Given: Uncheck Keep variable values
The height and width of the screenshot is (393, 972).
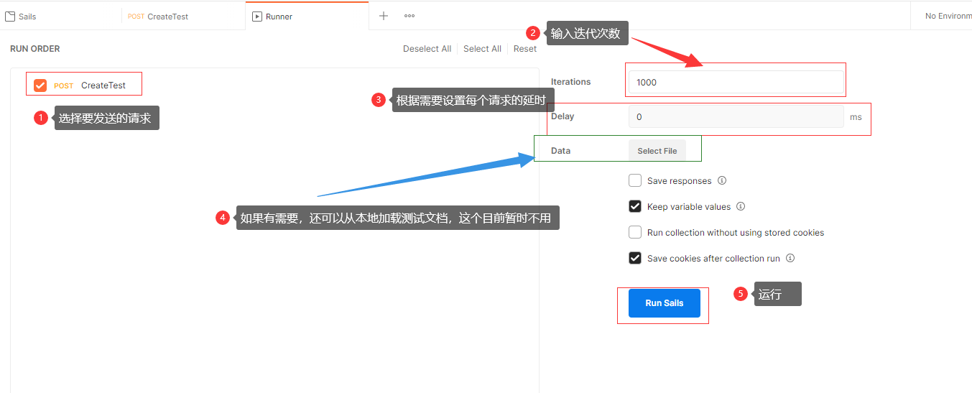Looking at the screenshot, I should (x=635, y=206).
